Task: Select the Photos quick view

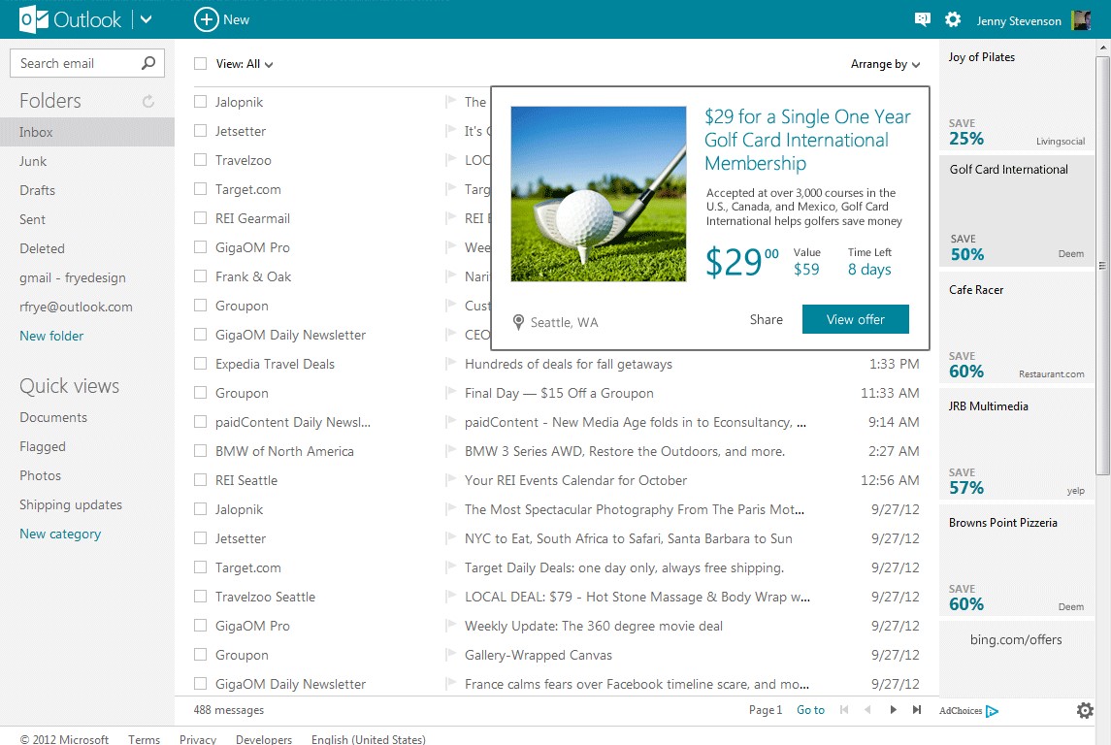Action: 41,475
